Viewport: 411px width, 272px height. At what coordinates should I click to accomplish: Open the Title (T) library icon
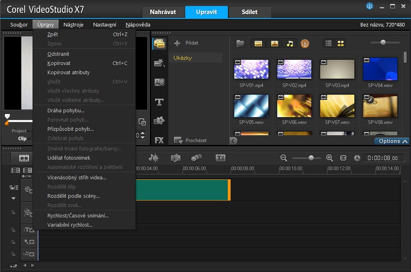click(x=159, y=102)
